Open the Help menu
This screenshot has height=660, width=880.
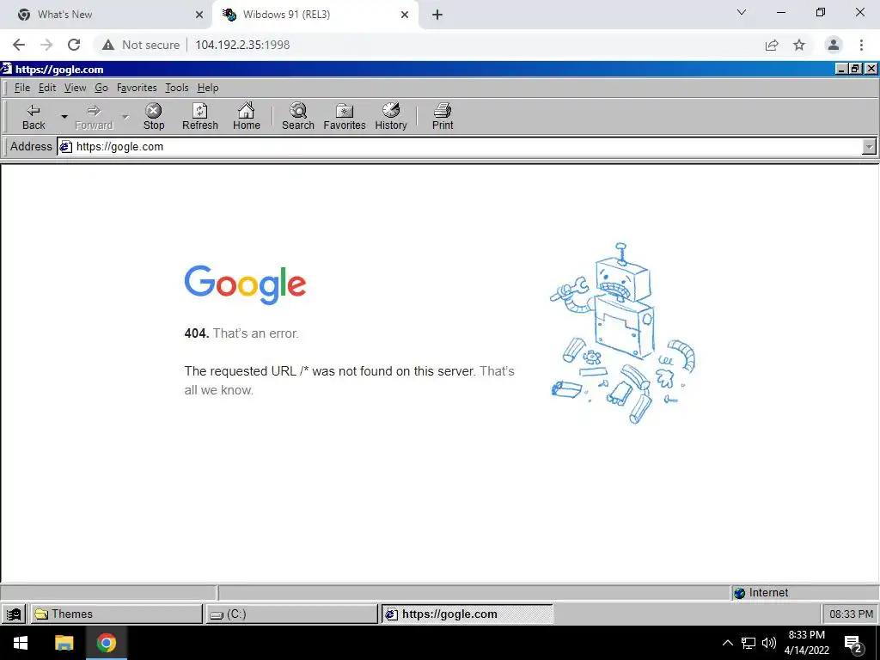(x=208, y=88)
